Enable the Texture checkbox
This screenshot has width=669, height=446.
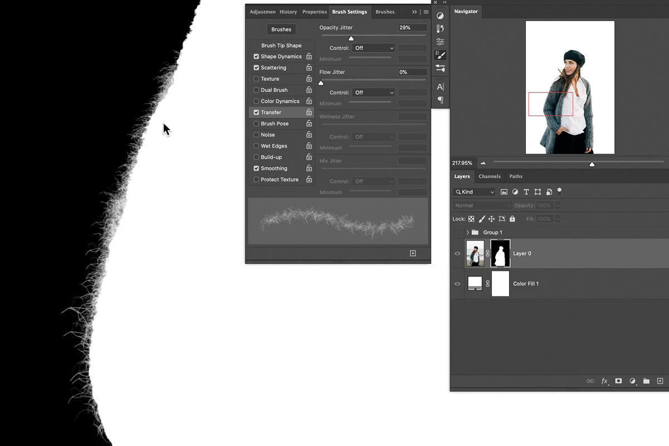[x=256, y=79]
